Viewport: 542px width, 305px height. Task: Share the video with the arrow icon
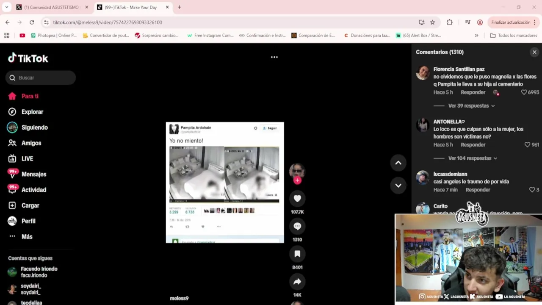point(297,282)
